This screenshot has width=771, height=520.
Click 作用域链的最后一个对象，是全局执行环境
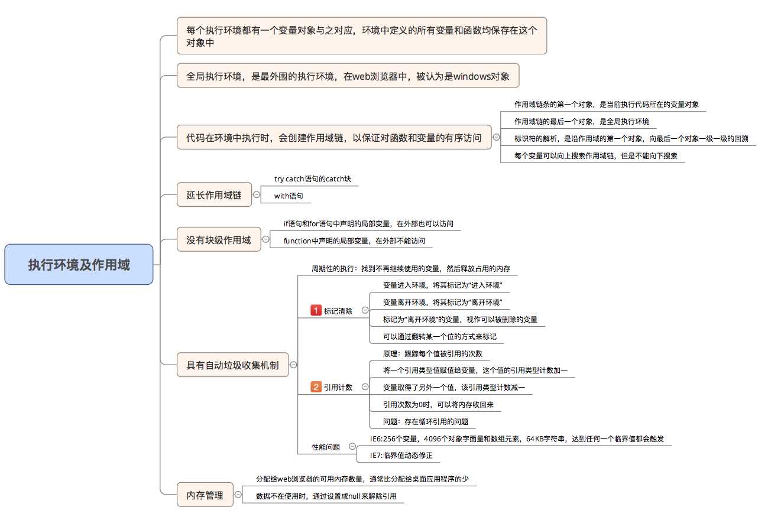(x=582, y=122)
